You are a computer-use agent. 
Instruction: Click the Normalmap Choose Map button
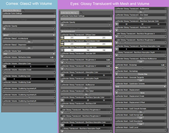pyautogui.click(x=142, y=74)
